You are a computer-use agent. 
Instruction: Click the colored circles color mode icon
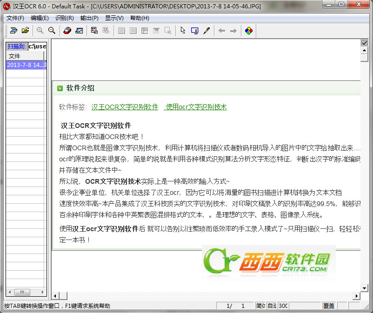pyautogui.click(x=249, y=30)
